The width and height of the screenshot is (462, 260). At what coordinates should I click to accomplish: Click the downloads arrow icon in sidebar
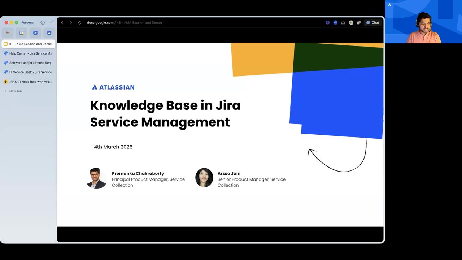(43, 22)
